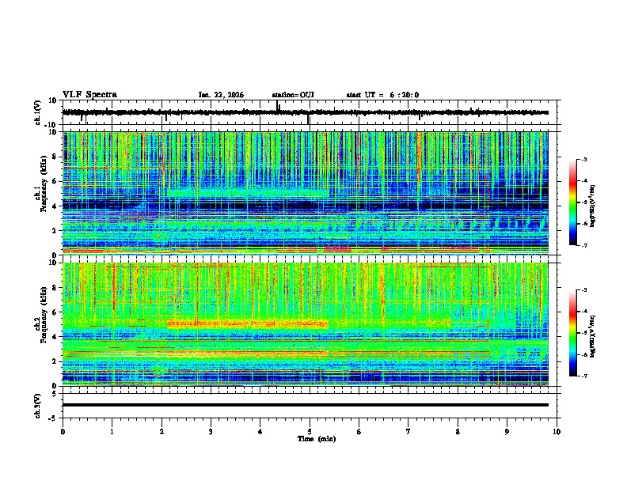Select the "Time (min)" axis title
The height and width of the screenshot is (484, 627).
[x=317, y=439]
